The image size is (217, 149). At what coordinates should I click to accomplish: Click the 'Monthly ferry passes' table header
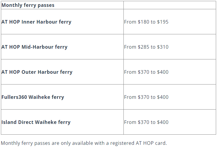point(28,5)
